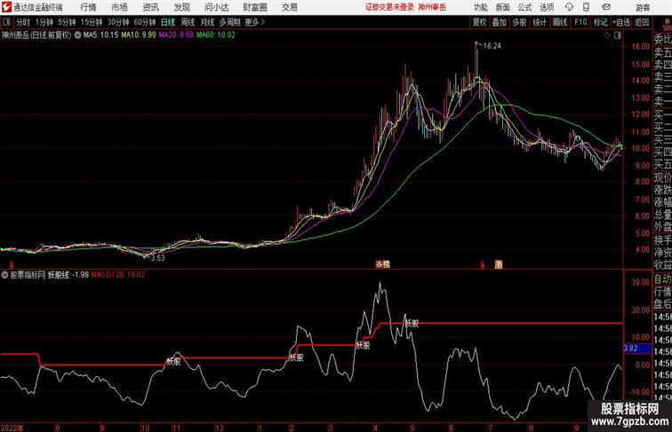Click the customer service headset icon
Viewport: 672px width, 432px height.
[569, 7]
